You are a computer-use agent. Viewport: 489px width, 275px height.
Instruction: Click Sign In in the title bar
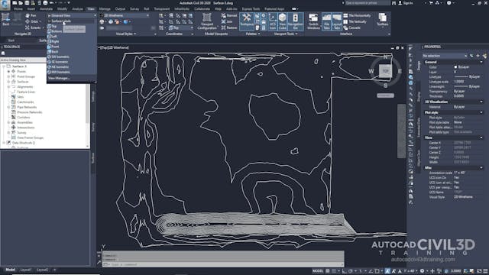tap(405, 3)
